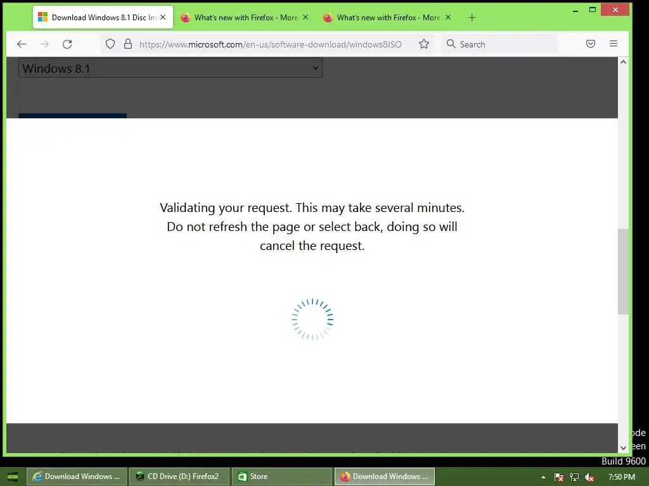Click the muted volume tray icon
The image size is (649, 486).
pos(589,477)
